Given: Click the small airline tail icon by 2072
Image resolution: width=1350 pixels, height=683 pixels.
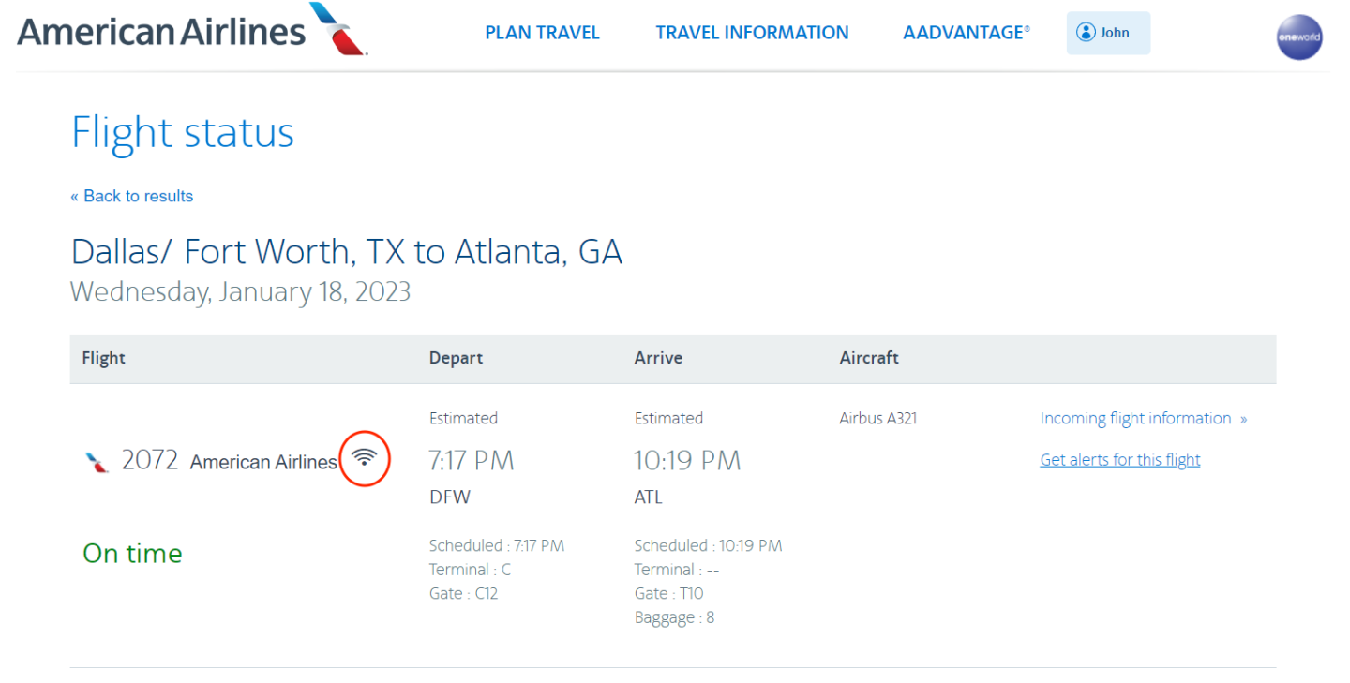Looking at the screenshot, I should (x=97, y=461).
